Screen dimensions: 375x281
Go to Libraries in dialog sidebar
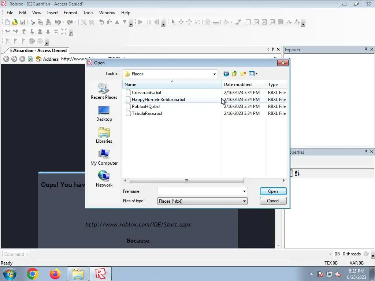104,135
